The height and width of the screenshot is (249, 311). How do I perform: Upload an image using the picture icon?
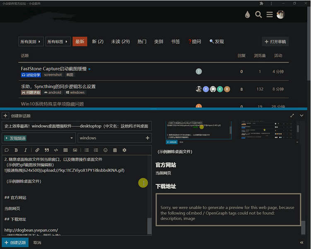coord(75,150)
